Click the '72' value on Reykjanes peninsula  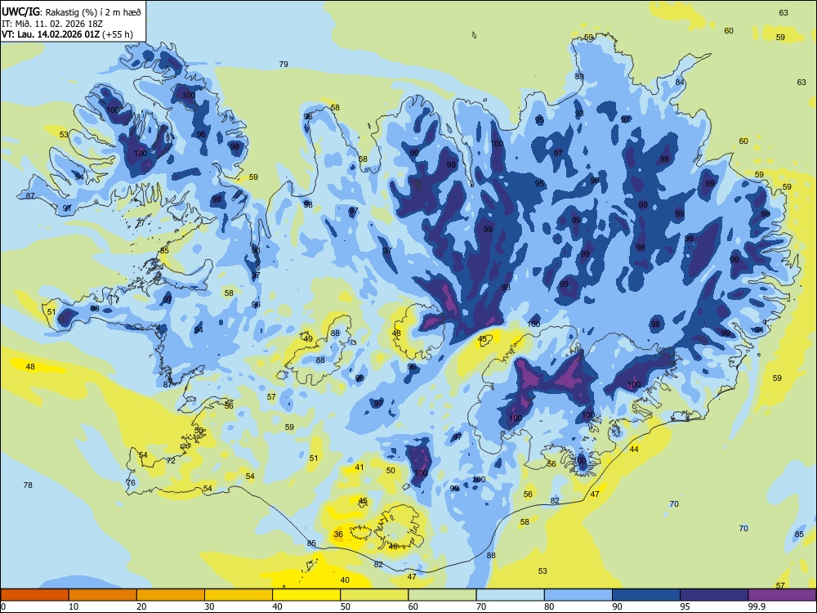click(171, 460)
